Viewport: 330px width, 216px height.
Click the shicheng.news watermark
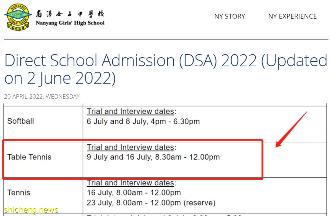[31, 210]
